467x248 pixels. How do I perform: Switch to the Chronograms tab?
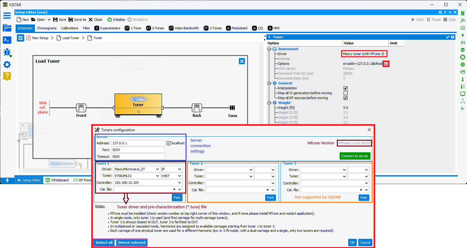click(x=47, y=28)
